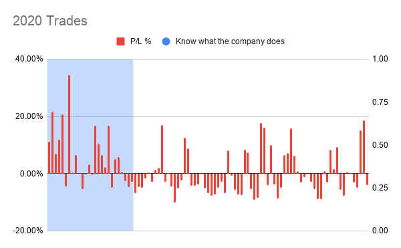Click the blue shaded region's lower area
Viewport: 401px width, 248px height.
click(x=90, y=210)
